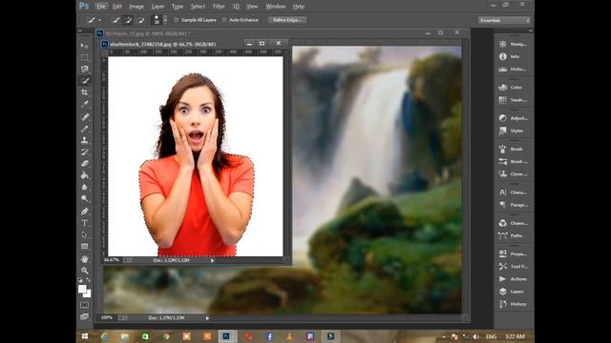Click the background color swatch
The width and height of the screenshot is (611, 343).
89,294
